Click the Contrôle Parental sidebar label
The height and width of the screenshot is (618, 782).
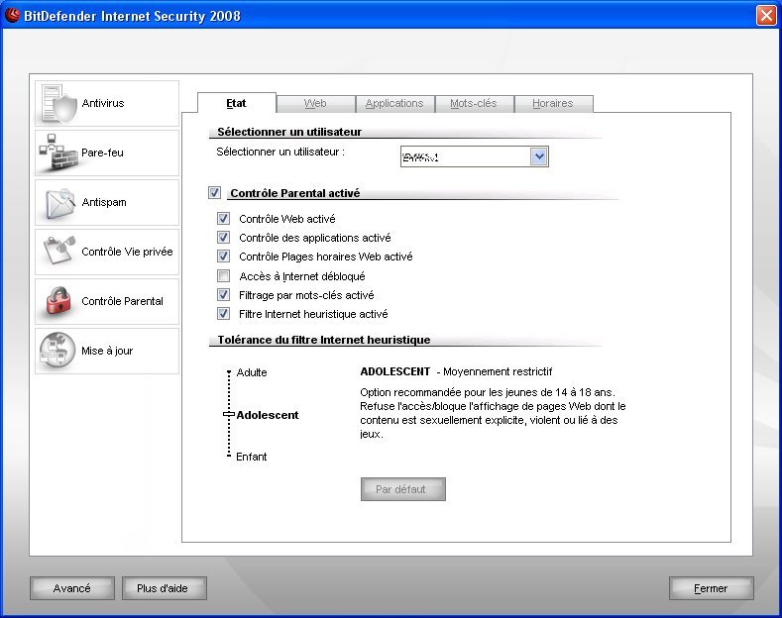point(122,301)
